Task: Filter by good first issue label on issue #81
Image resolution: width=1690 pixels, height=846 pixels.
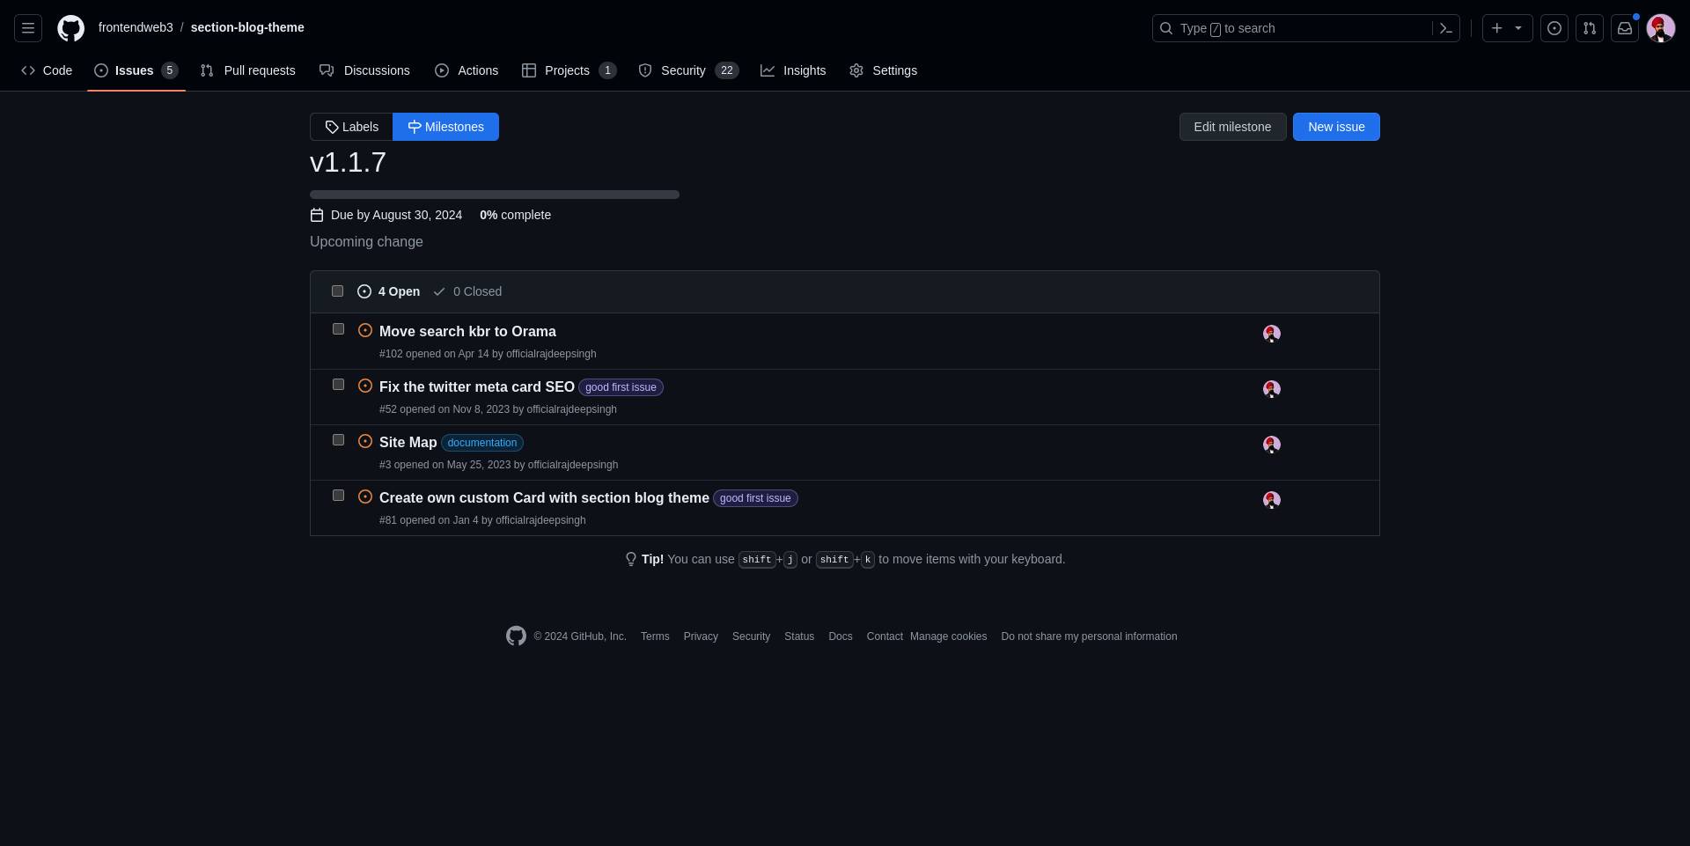Action: 755,498
